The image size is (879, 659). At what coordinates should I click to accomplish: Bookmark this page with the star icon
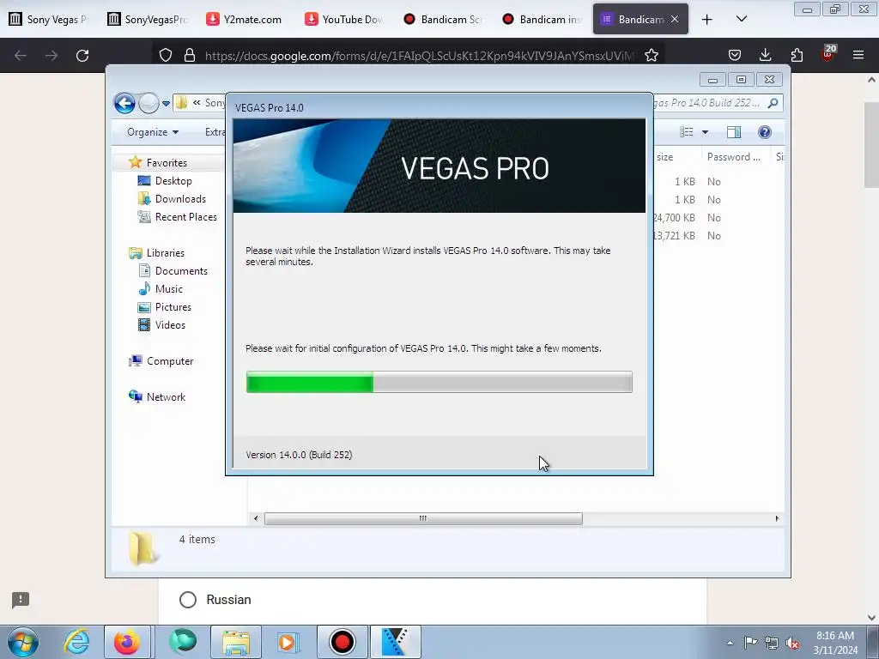pos(651,56)
